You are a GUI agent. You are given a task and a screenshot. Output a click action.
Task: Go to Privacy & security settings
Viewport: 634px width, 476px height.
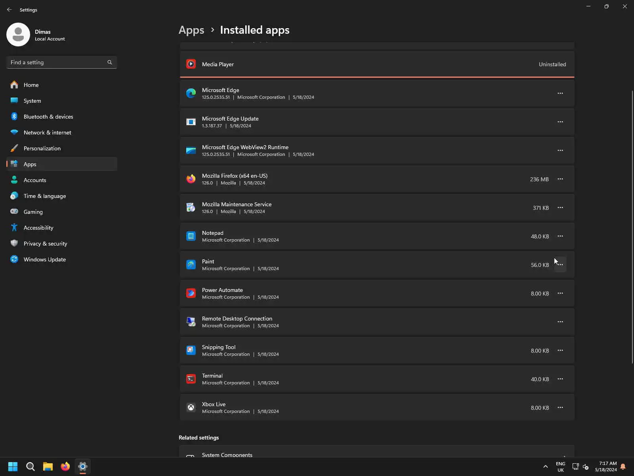[45, 244]
